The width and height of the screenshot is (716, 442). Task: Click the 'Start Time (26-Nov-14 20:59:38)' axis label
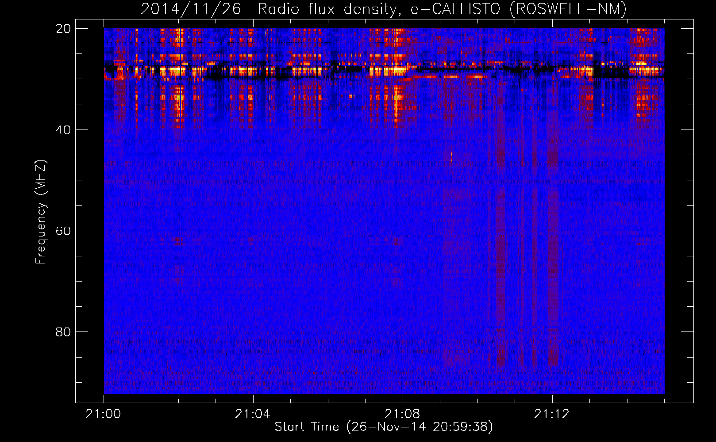click(x=384, y=427)
